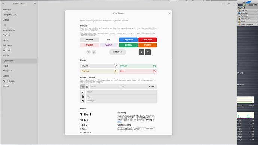This screenshot has width=258, height=145.
Task: Expand adapta-1-demo entry arrow in Deskbar
Action: [x=257, y=24]
